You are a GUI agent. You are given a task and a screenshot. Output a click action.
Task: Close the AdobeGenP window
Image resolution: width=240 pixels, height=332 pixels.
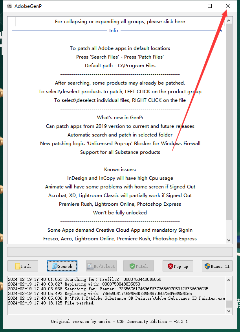[x=228, y=6]
